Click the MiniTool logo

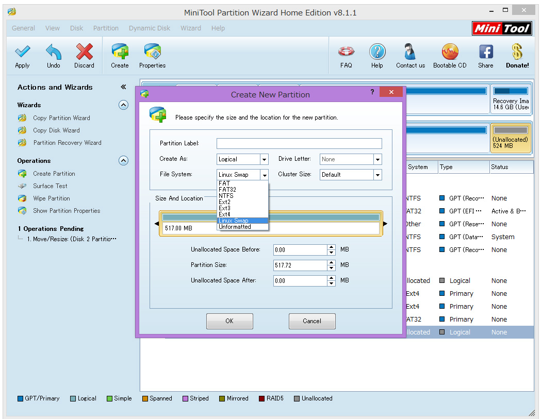tap(502, 28)
